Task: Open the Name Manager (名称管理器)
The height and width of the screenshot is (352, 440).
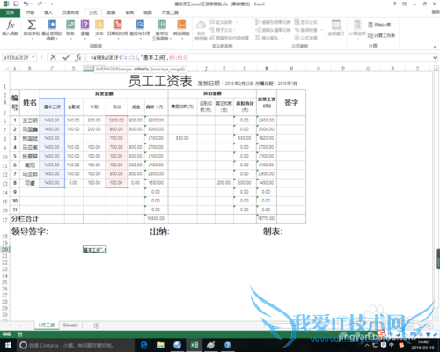Action: click(201, 31)
